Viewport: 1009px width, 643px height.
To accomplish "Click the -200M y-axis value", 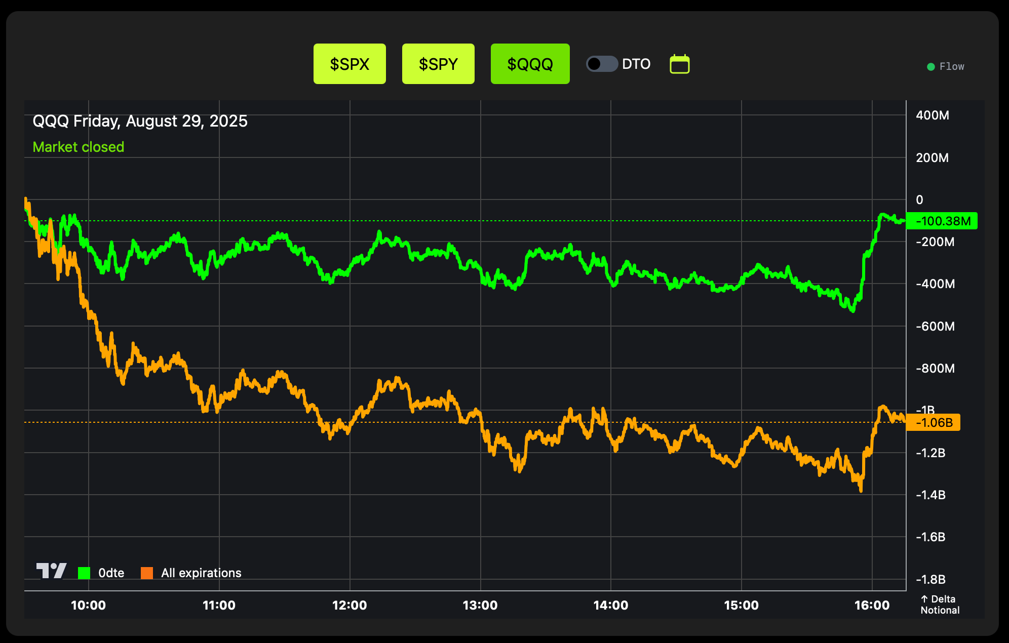I will (935, 242).
